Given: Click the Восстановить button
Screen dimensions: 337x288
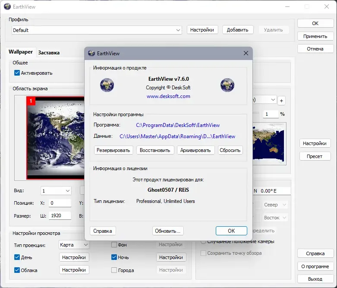Looking at the screenshot, I should pyautogui.click(x=155, y=150).
